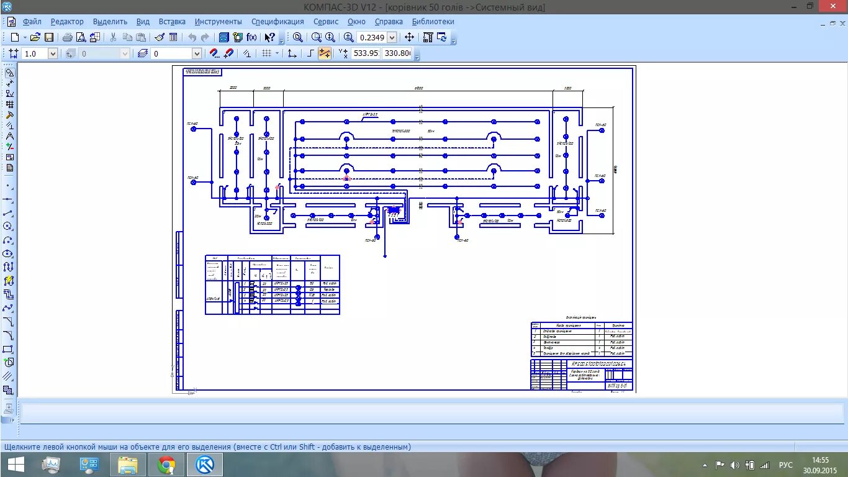This screenshot has height=477, width=848.
Task: Click the context help arrow-question icon
Action: tap(270, 37)
